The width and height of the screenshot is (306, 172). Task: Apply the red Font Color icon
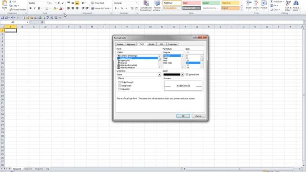[x=61, y=9]
